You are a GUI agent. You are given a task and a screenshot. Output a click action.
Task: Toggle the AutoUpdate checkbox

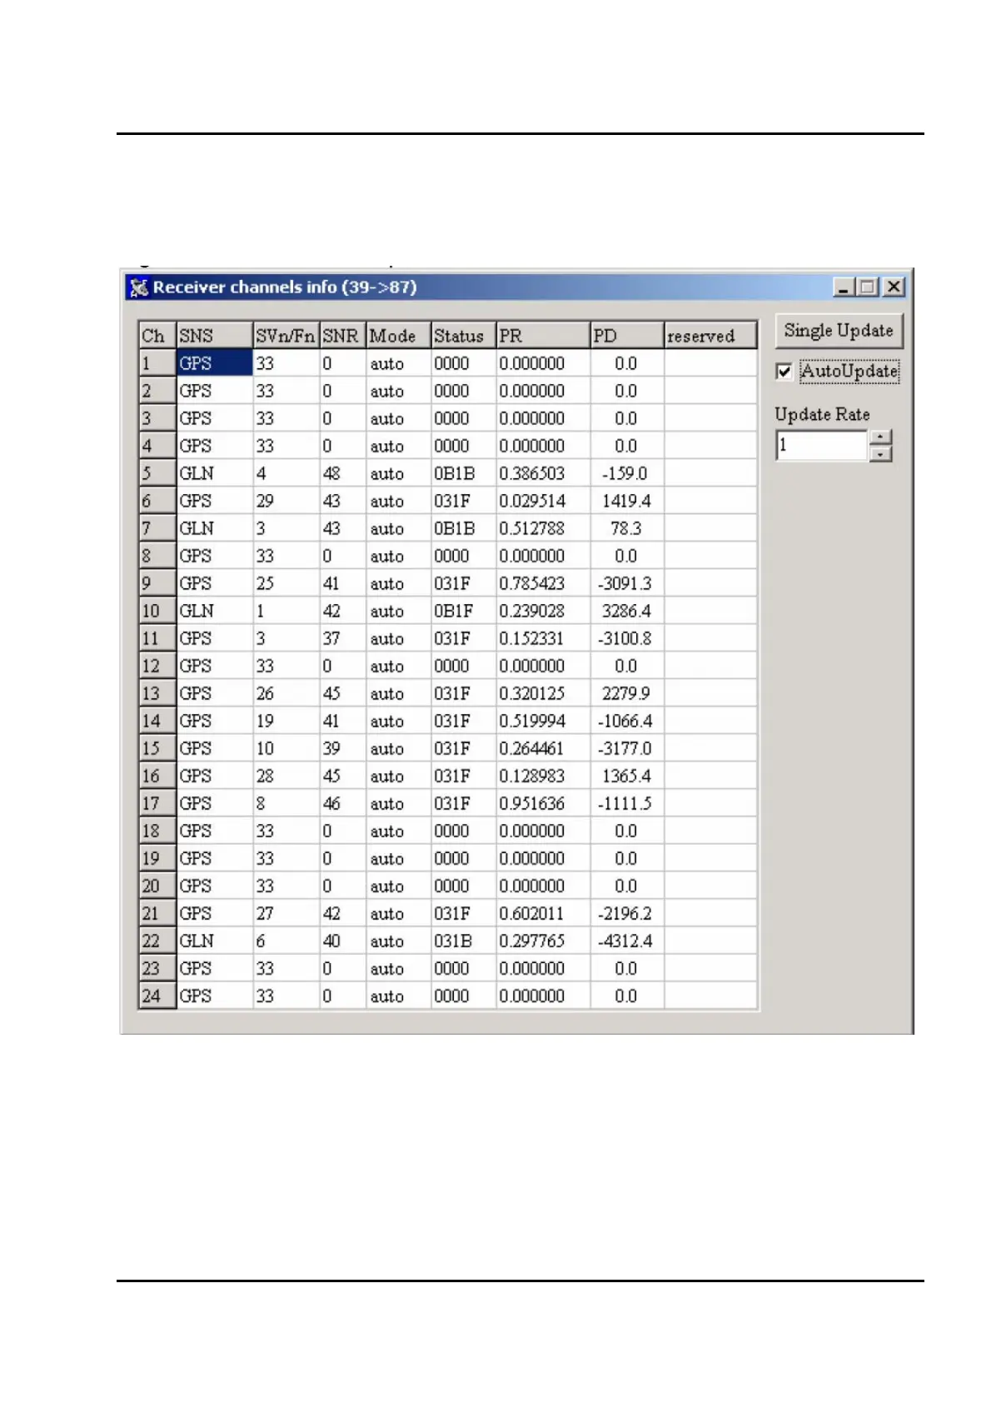pos(784,372)
